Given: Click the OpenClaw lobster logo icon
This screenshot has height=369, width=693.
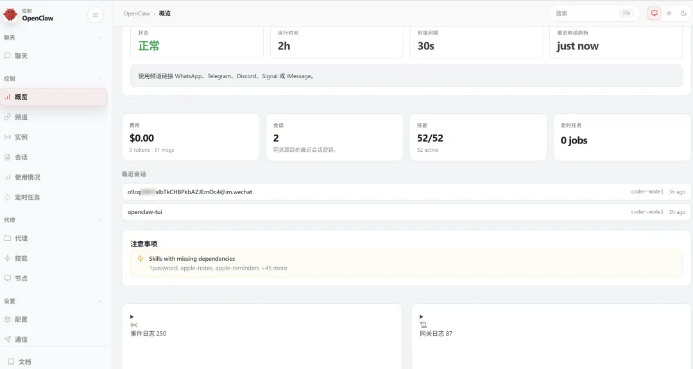Looking at the screenshot, I should pos(10,15).
